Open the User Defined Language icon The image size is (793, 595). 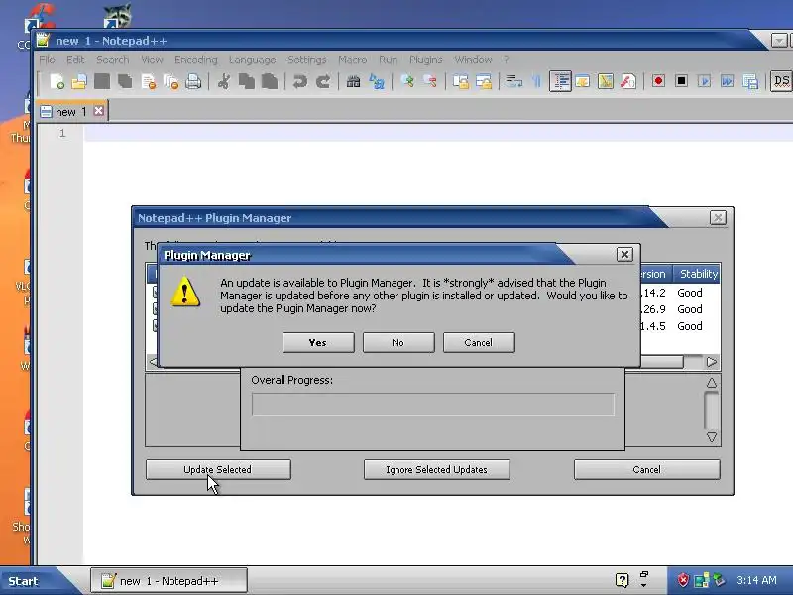tap(583, 81)
